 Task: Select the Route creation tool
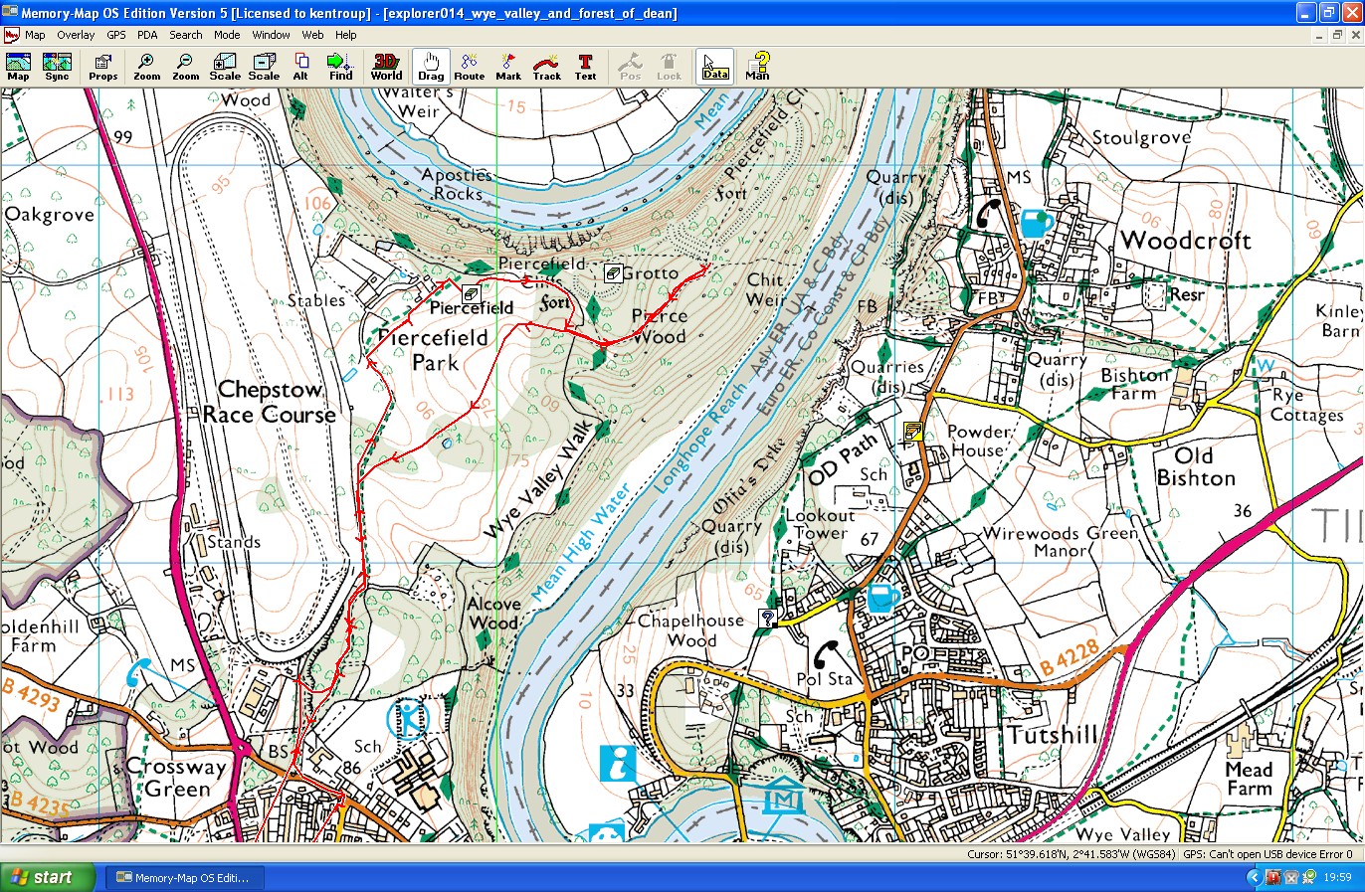tap(470, 67)
